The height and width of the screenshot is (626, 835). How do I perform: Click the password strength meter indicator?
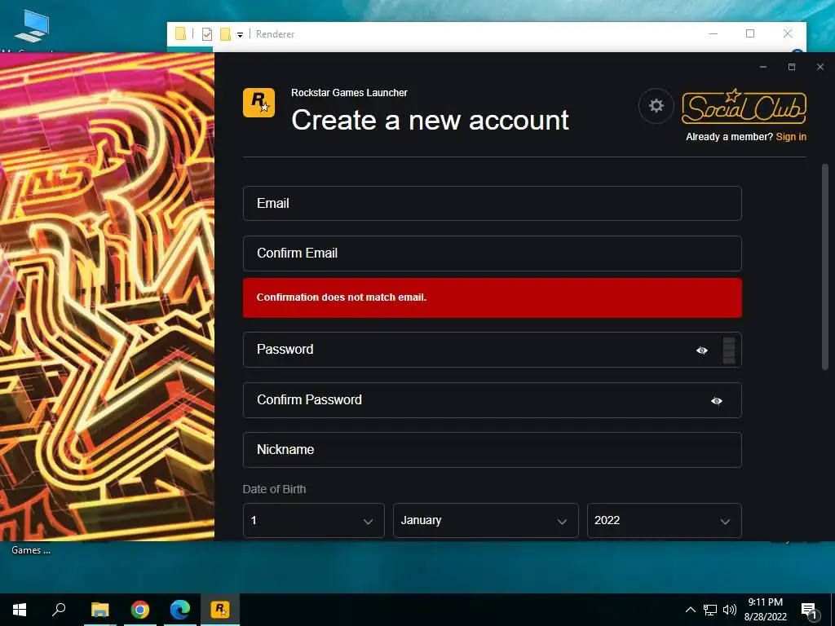[x=729, y=350]
